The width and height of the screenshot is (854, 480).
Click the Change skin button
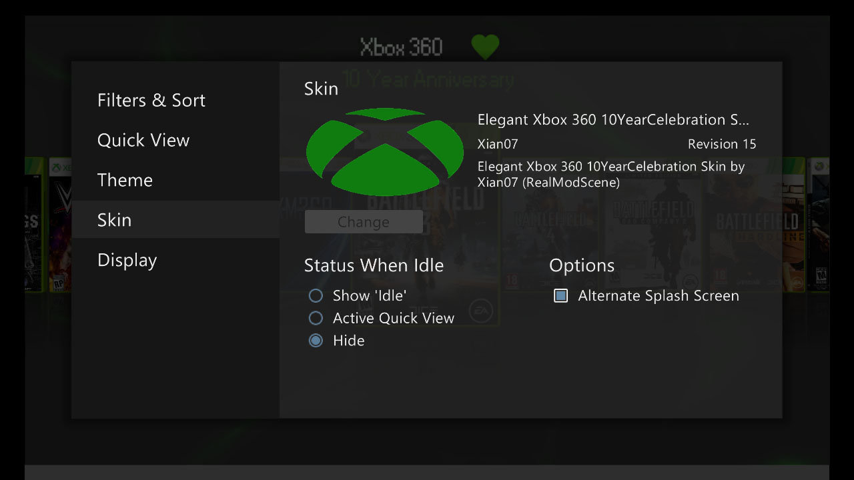click(364, 222)
